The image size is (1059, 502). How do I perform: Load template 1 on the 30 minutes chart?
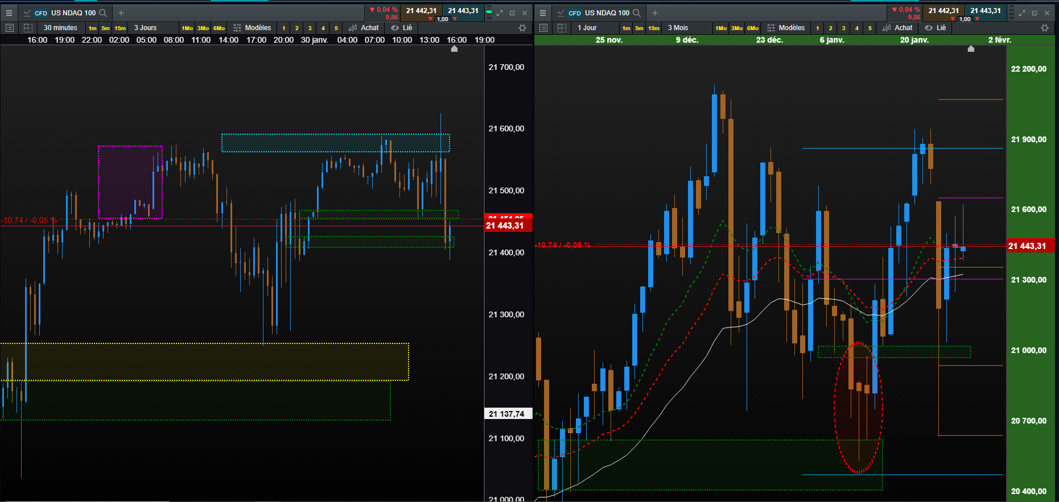pyautogui.click(x=284, y=28)
